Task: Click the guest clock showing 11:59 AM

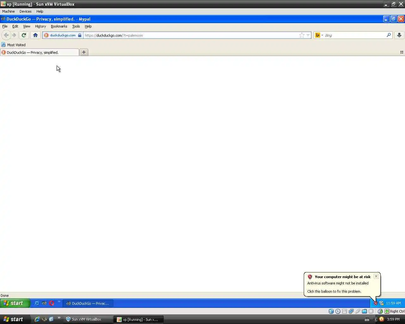Action: pos(393,303)
